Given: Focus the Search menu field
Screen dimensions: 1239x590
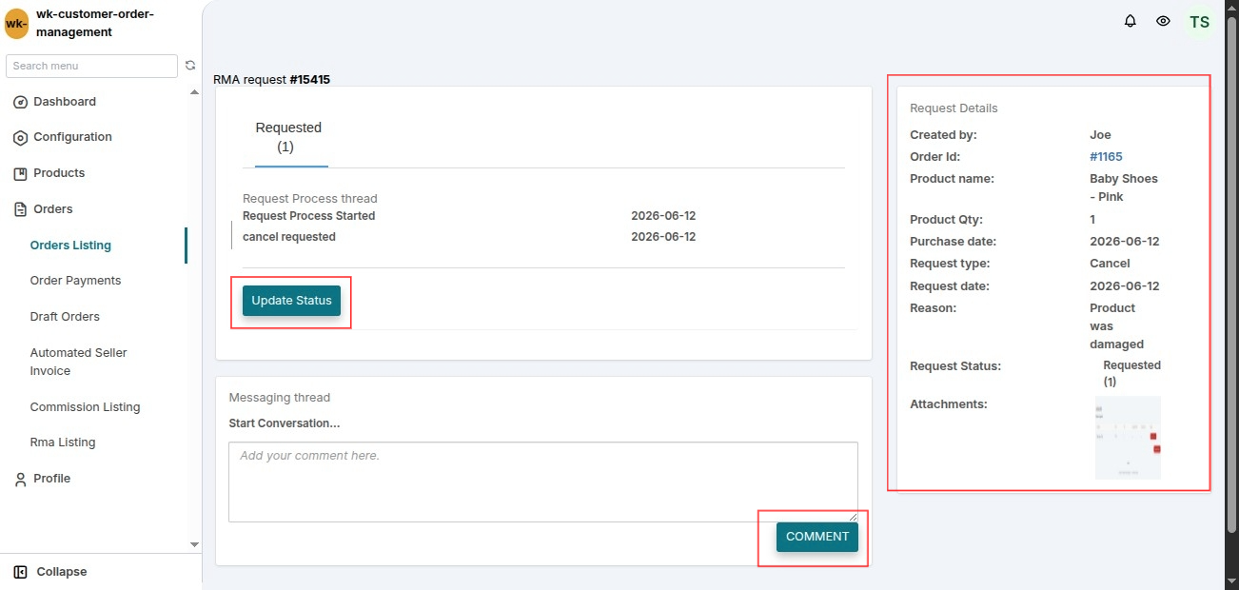Looking at the screenshot, I should click(91, 66).
